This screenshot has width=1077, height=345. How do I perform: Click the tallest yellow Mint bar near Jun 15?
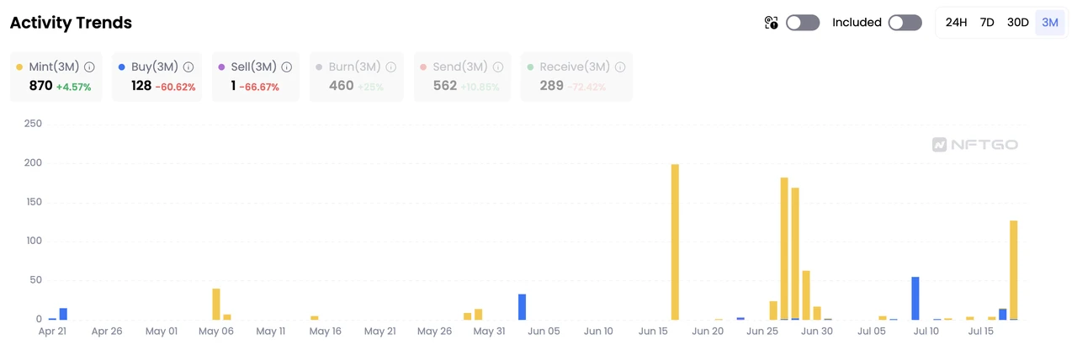675,242
